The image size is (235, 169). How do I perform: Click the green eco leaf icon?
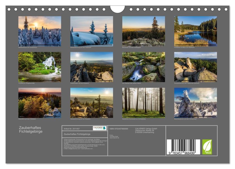click(x=207, y=147)
